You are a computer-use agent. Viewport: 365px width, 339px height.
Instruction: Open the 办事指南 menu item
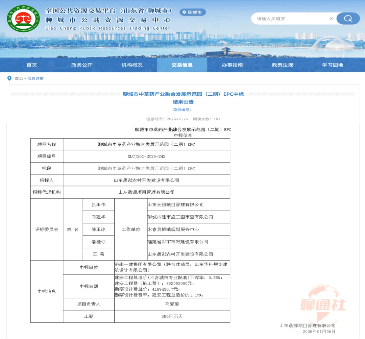coord(232,65)
